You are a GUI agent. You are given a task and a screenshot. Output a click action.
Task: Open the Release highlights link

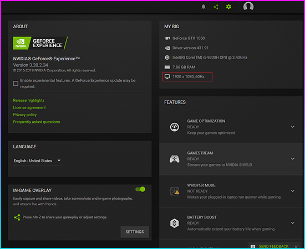[x=29, y=100]
